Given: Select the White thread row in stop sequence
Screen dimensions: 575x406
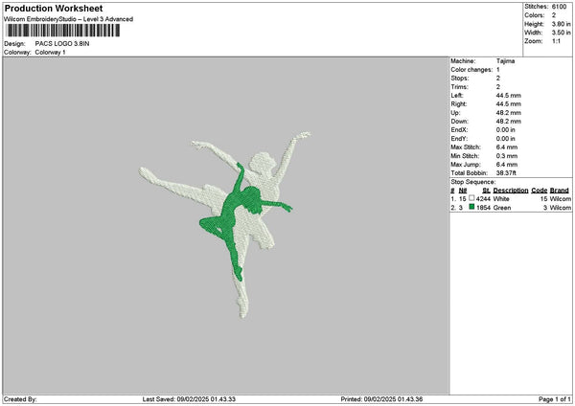Looking at the screenshot, I should (x=511, y=198).
